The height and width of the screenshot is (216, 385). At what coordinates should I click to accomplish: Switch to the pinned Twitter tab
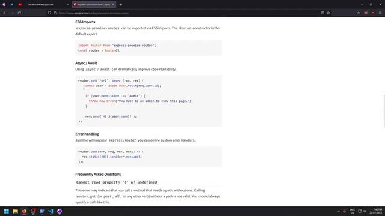[12, 4]
